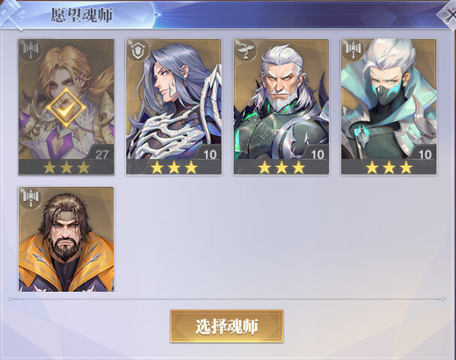Click three-star rating under masked hero

(x=389, y=167)
